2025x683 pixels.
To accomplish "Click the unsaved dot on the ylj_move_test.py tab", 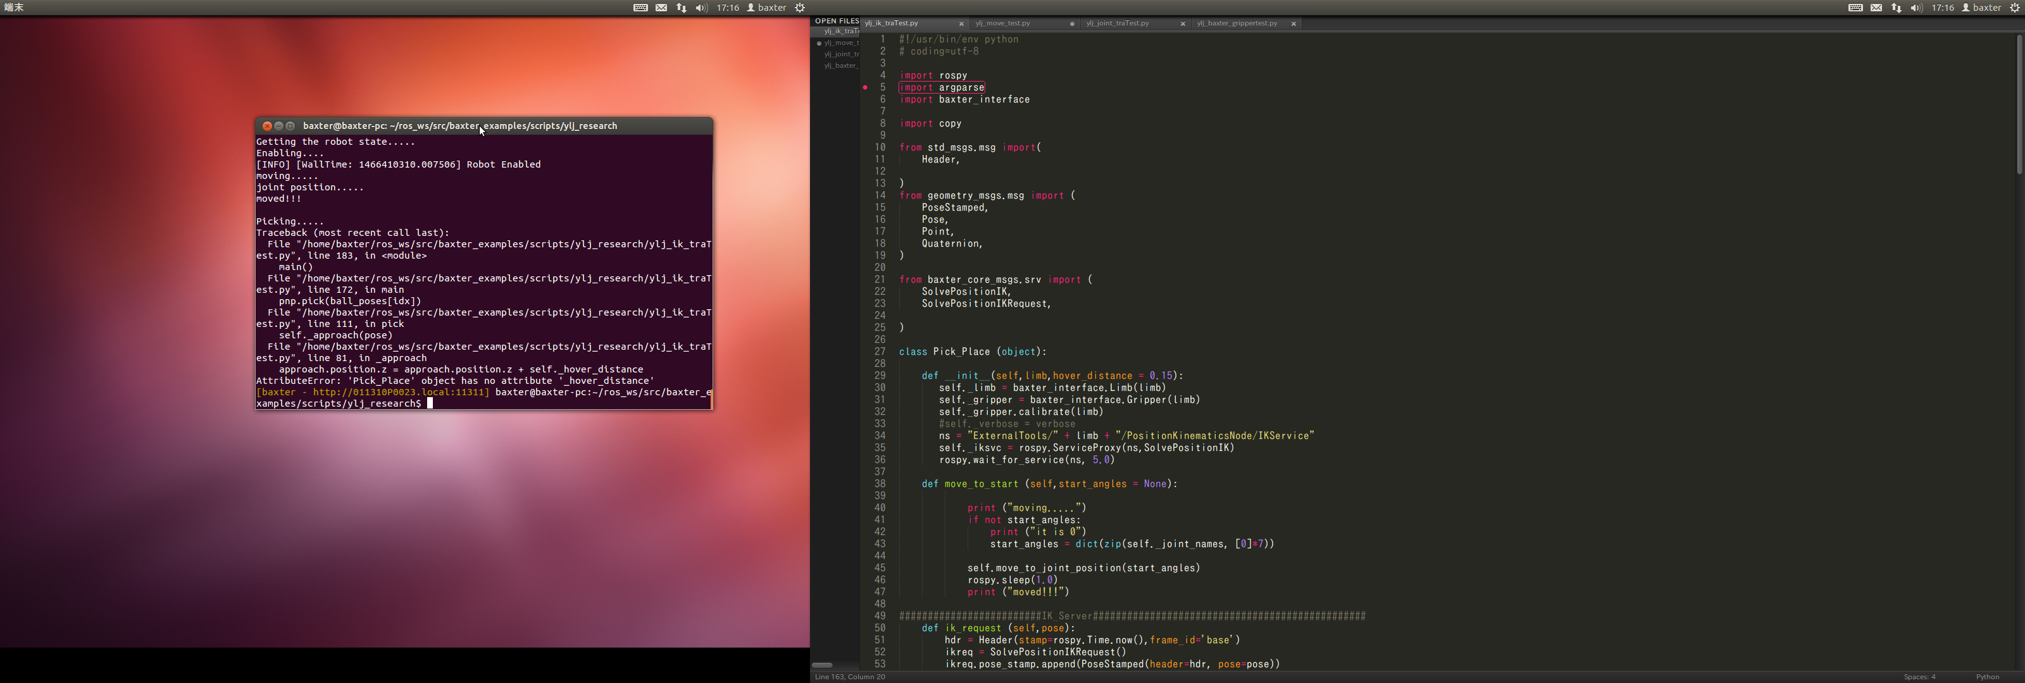I will tap(1071, 23).
